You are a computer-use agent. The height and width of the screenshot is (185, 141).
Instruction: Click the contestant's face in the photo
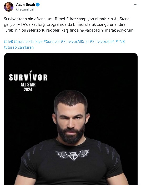(71, 120)
